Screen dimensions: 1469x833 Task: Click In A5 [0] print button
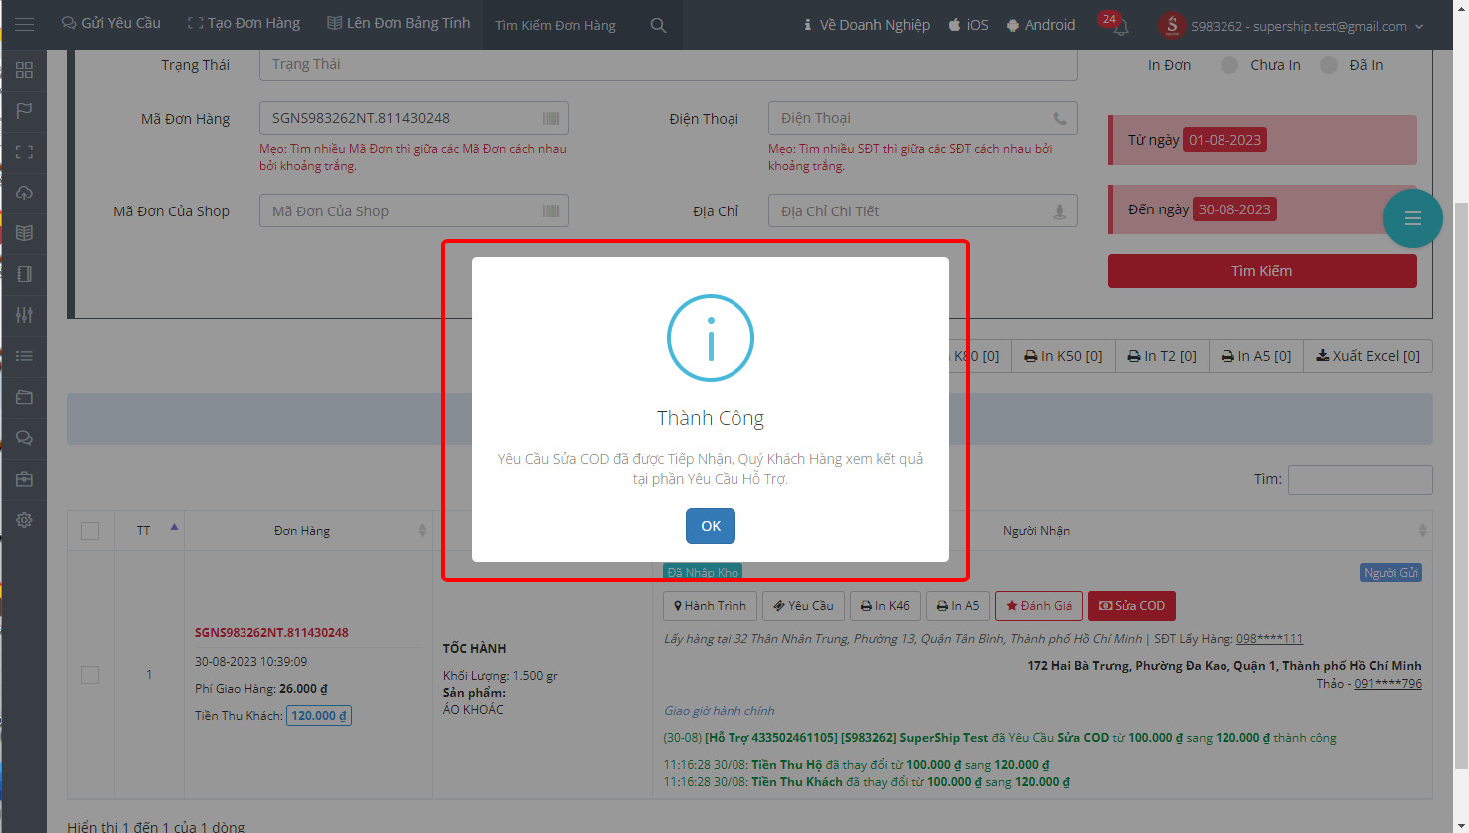pos(1256,356)
